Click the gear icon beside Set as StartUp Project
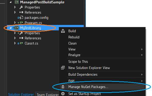Screen dimensions: 152x96 pyautogui.click(x=63, y=94)
